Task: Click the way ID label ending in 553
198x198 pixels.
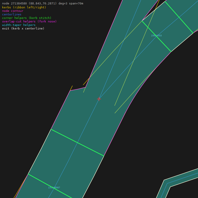Action: [x=156, y=36]
